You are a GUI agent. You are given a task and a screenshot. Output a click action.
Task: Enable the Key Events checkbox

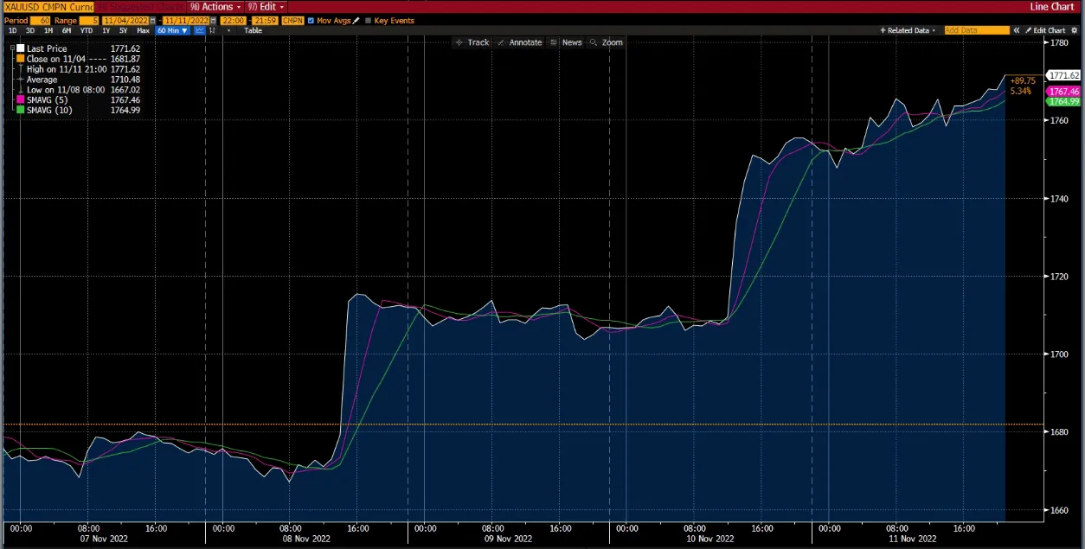(x=368, y=20)
